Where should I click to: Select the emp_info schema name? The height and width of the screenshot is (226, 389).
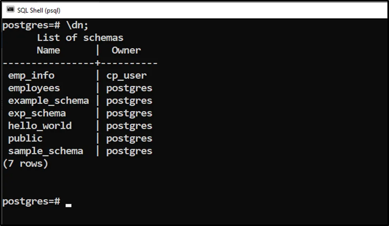pyautogui.click(x=31, y=76)
